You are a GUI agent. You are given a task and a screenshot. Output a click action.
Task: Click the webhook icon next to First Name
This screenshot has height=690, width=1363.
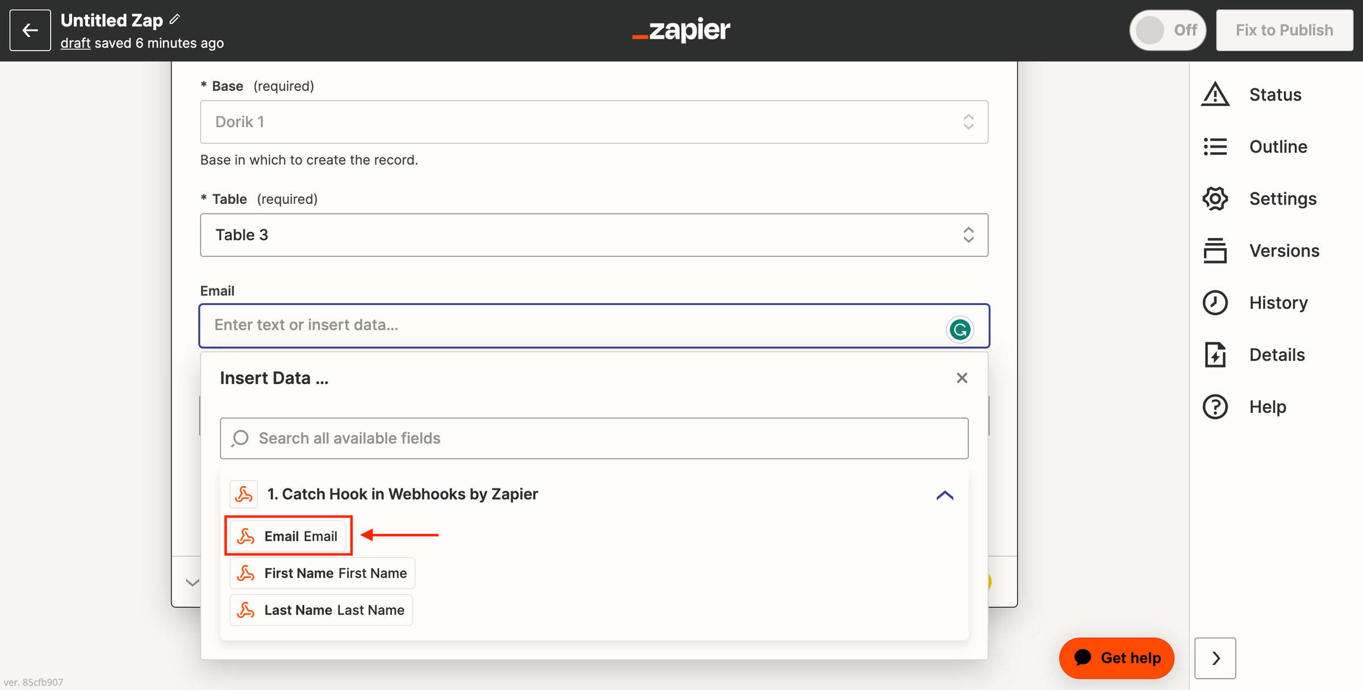tap(245, 573)
